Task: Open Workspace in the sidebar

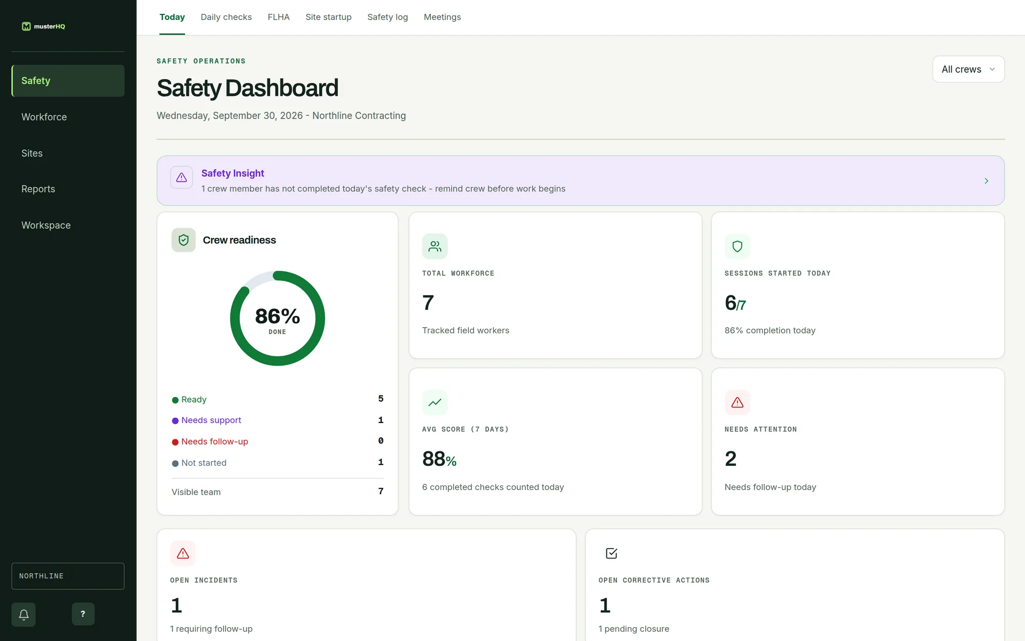Action: click(68, 225)
